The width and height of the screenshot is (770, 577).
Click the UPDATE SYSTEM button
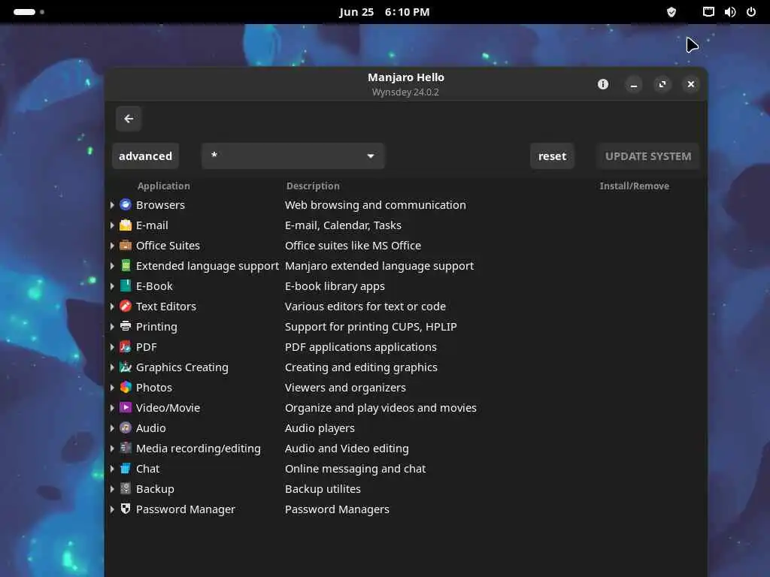647,156
